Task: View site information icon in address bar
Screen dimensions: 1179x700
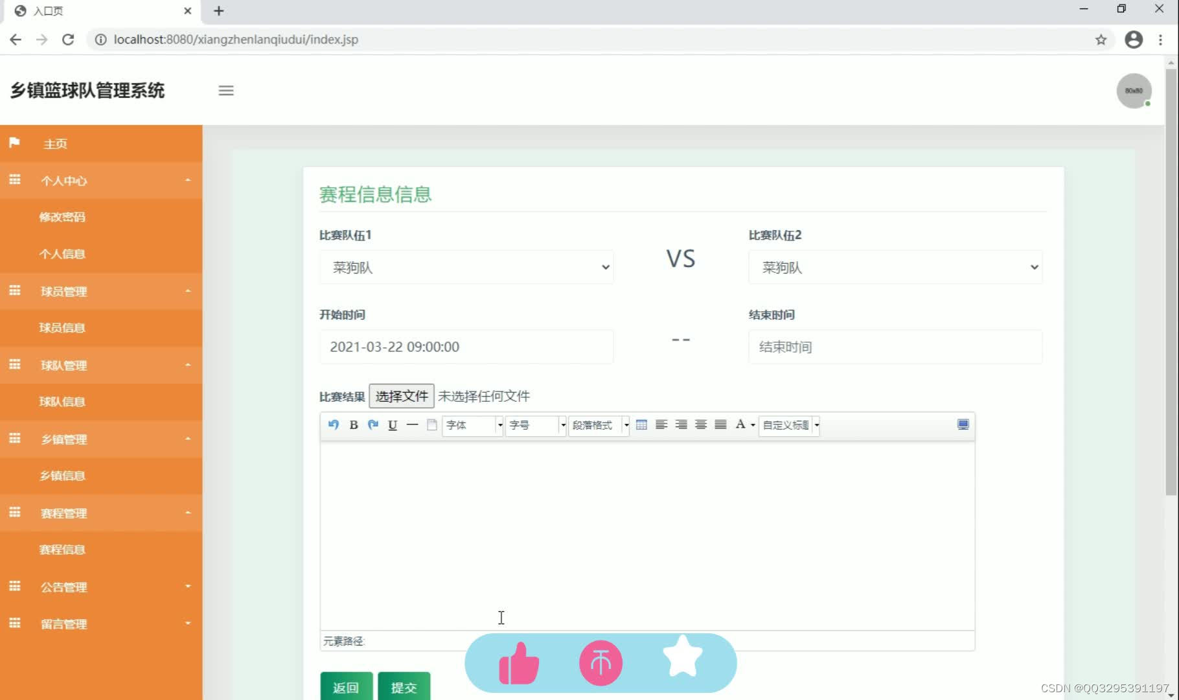Action: click(101, 40)
